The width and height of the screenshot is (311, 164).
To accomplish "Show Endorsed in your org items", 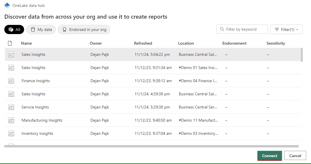I will [x=84, y=29].
